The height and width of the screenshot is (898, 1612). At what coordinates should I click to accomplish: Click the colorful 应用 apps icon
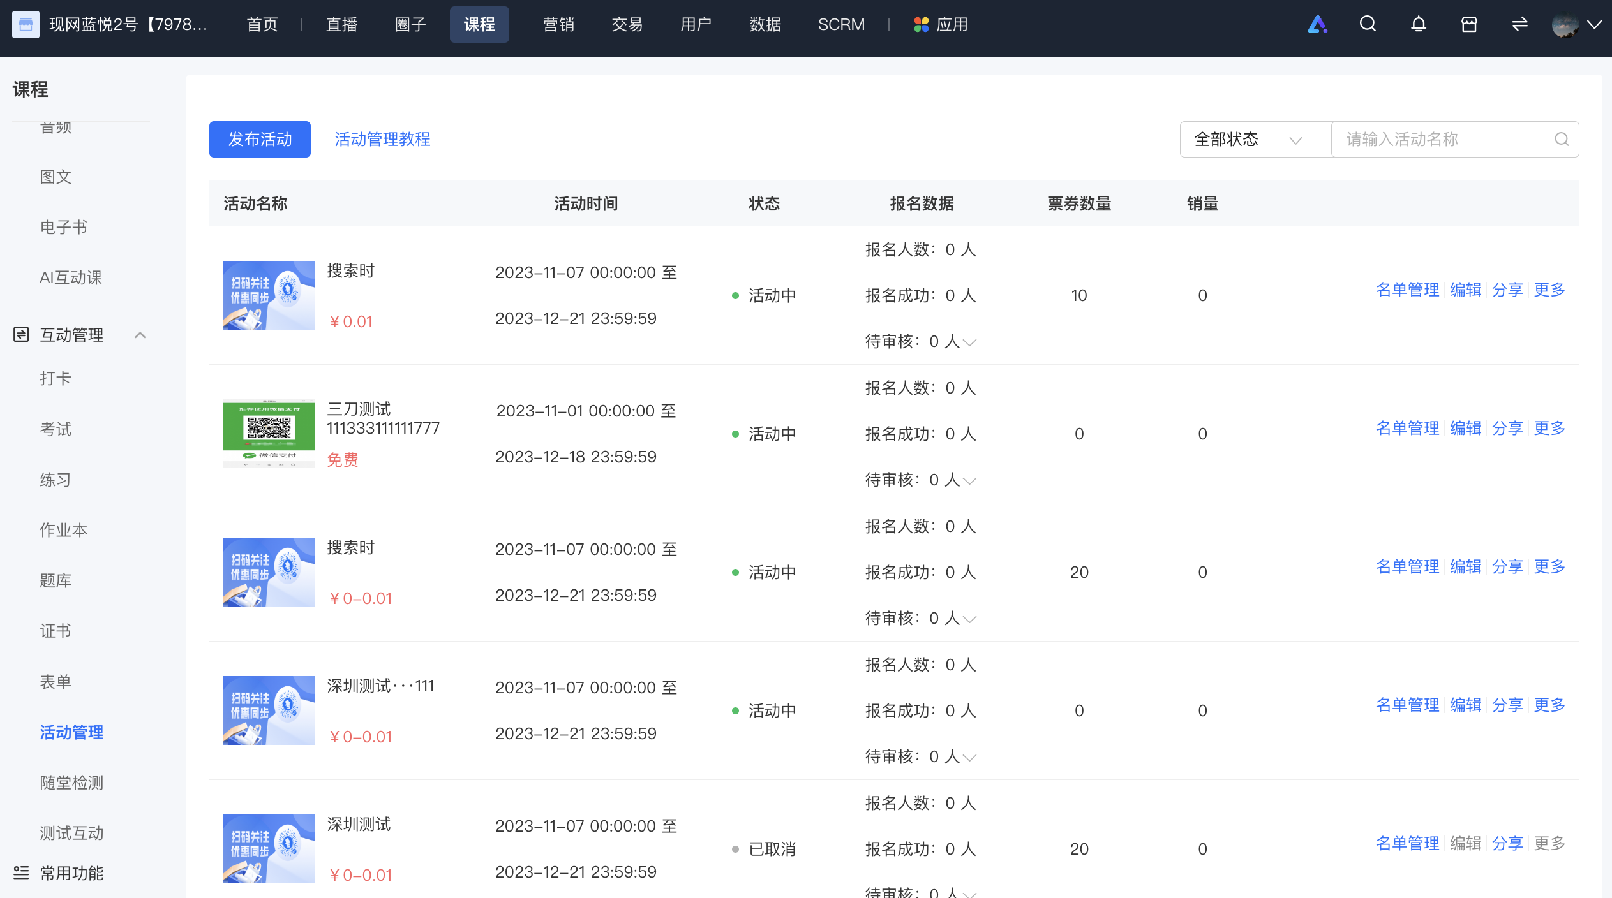[x=921, y=24]
